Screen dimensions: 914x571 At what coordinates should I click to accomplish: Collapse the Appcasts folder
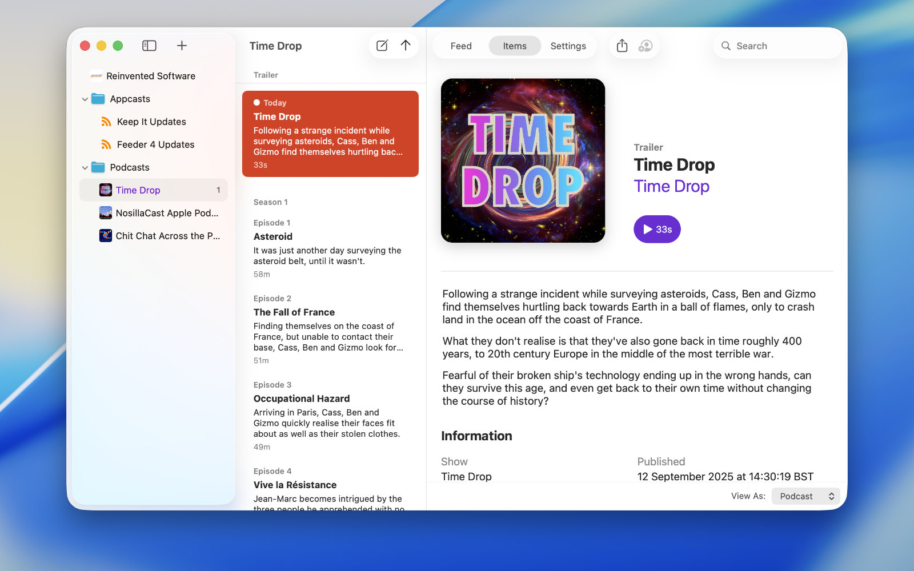coord(85,99)
